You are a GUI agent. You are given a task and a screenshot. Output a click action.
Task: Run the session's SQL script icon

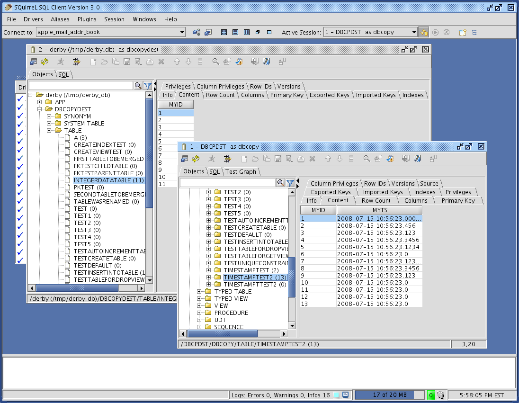click(213, 159)
